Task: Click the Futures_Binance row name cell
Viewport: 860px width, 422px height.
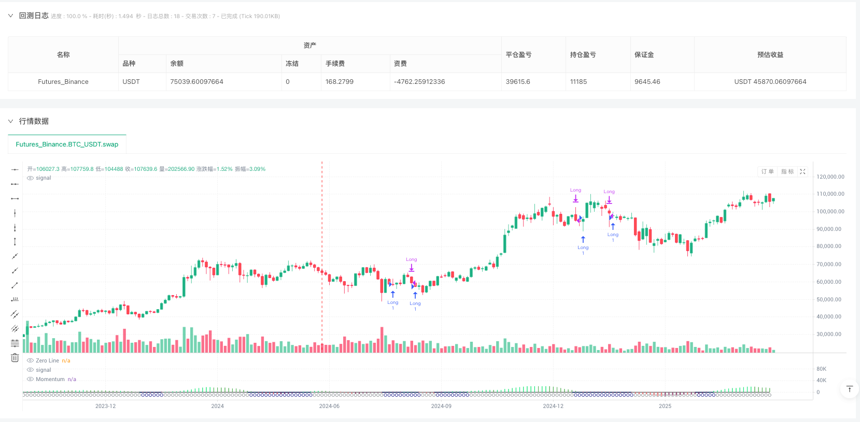Action: pyautogui.click(x=63, y=82)
